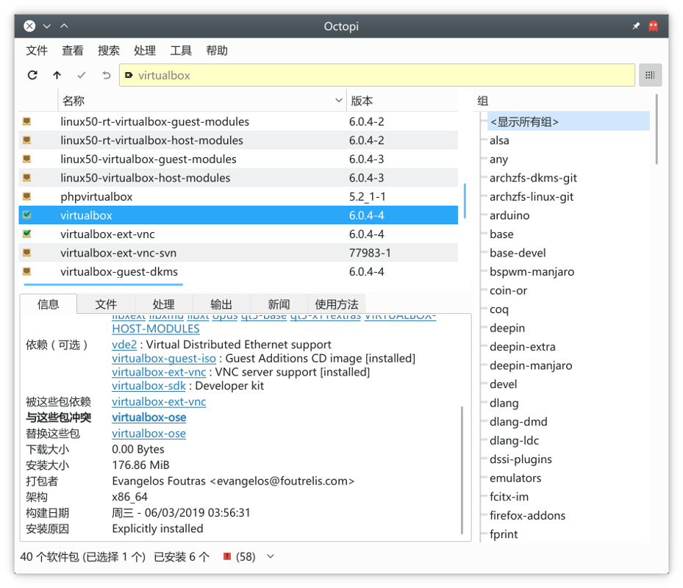This screenshot has width=683, height=588.
Task: Click status icon of linux50-virtualbox-host-modules
Action: [27, 177]
